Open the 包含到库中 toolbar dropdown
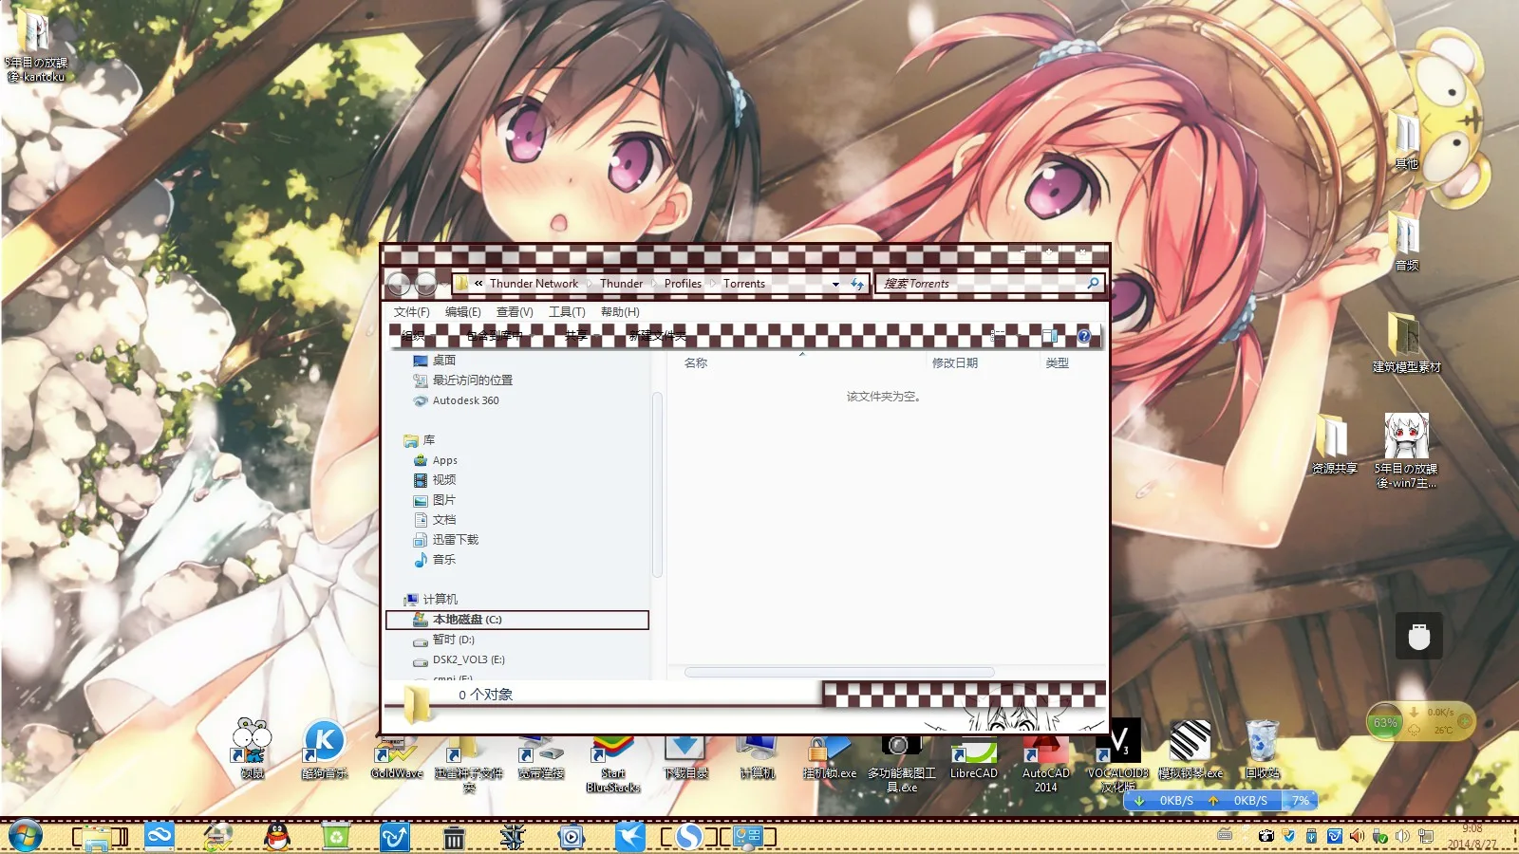1519x854 pixels. point(499,335)
